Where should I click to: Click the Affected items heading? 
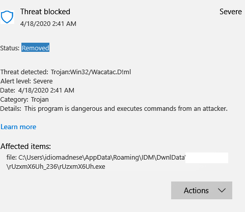[25, 146]
